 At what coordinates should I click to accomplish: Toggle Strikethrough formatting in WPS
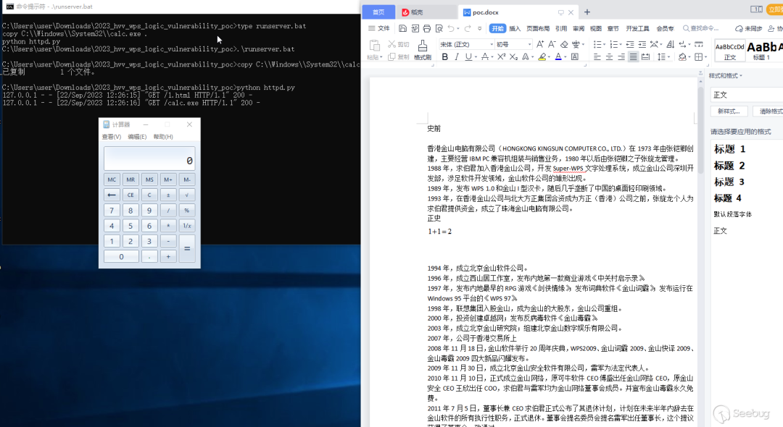(484, 57)
